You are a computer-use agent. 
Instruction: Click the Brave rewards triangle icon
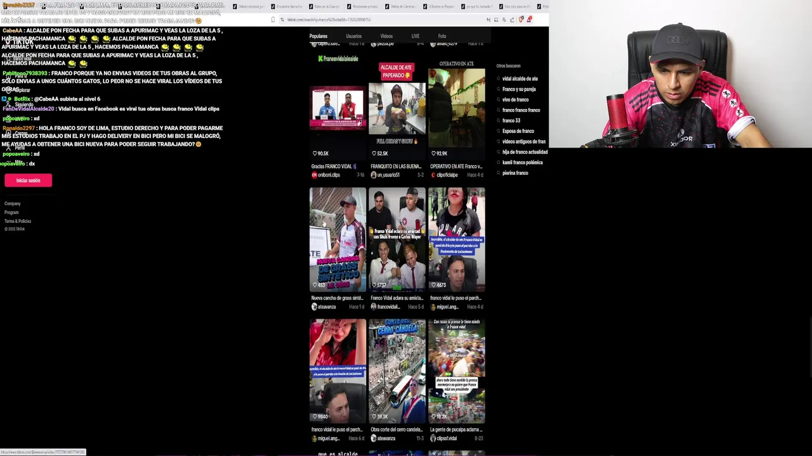click(528, 20)
